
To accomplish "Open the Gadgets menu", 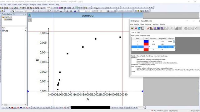I will 33,5.
